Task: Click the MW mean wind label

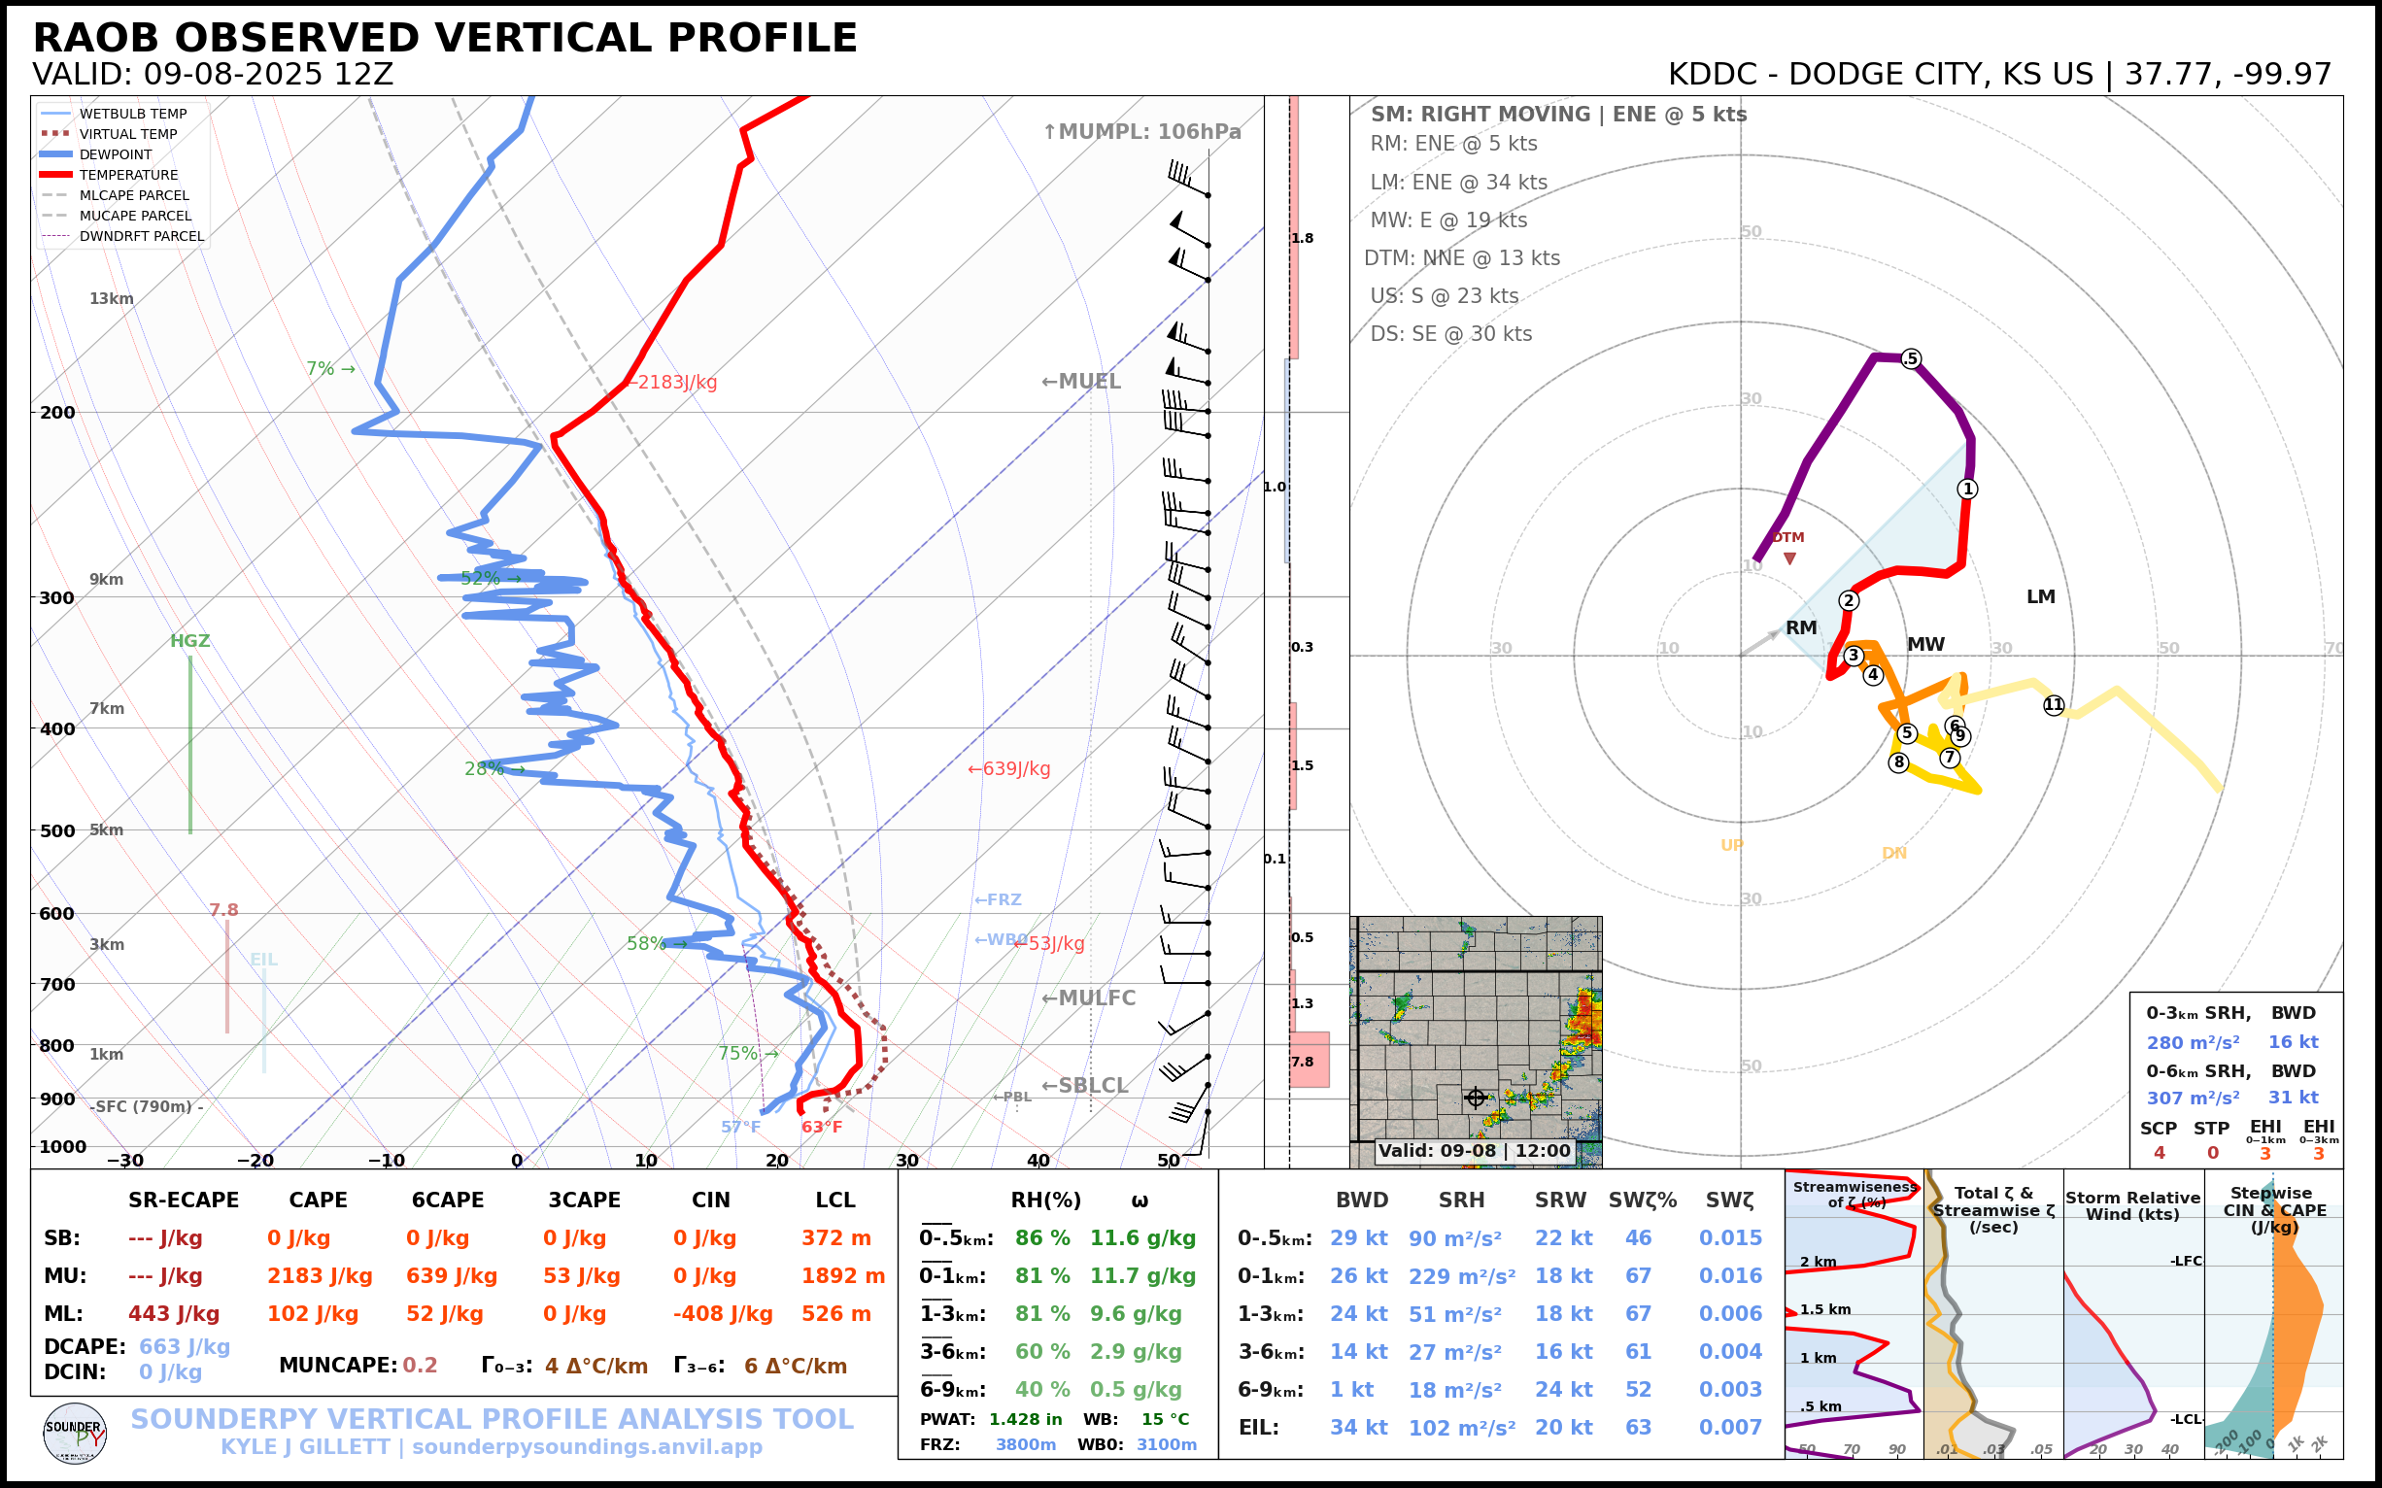Action: coord(1925,644)
